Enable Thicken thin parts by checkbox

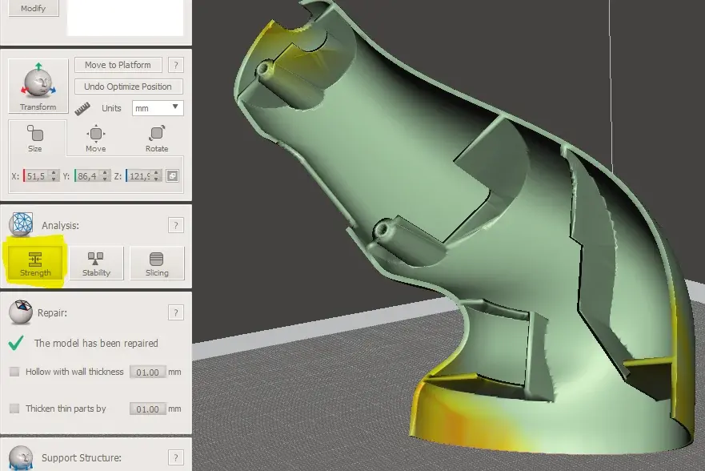click(x=14, y=409)
